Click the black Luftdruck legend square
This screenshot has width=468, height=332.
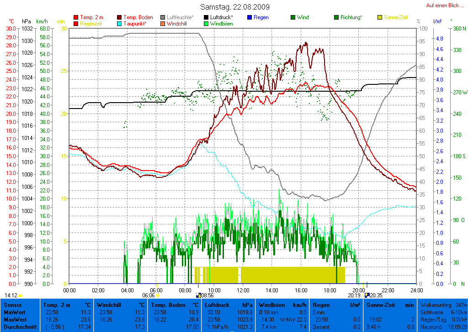[206, 18]
